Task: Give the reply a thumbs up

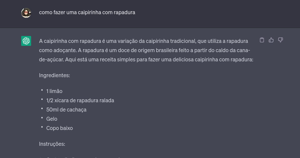Action: coord(271,40)
